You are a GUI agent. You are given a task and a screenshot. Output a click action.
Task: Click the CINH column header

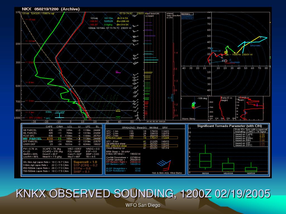click(x=60, y=127)
